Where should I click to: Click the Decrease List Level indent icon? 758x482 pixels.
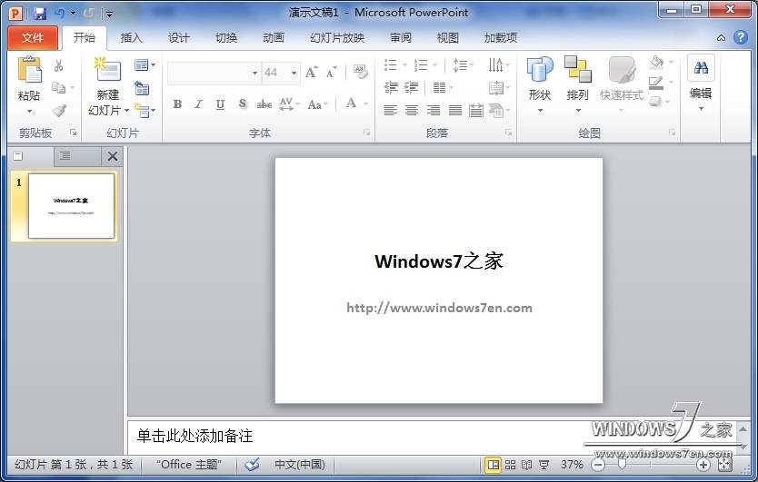tap(391, 87)
